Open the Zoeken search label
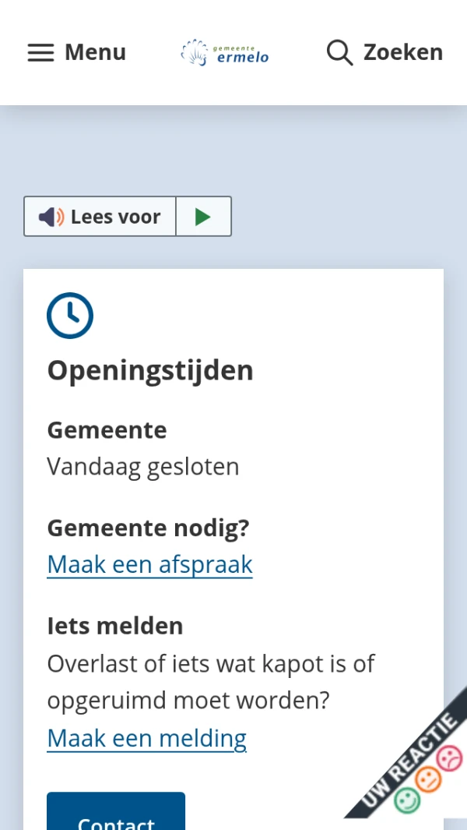Image resolution: width=467 pixels, height=830 pixels. [x=402, y=52]
